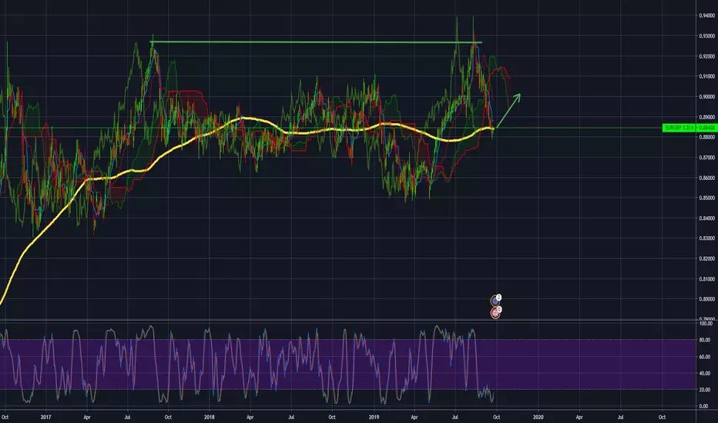
Task: Click the 40.00 oscillator scale label
Action: [x=705, y=373]
